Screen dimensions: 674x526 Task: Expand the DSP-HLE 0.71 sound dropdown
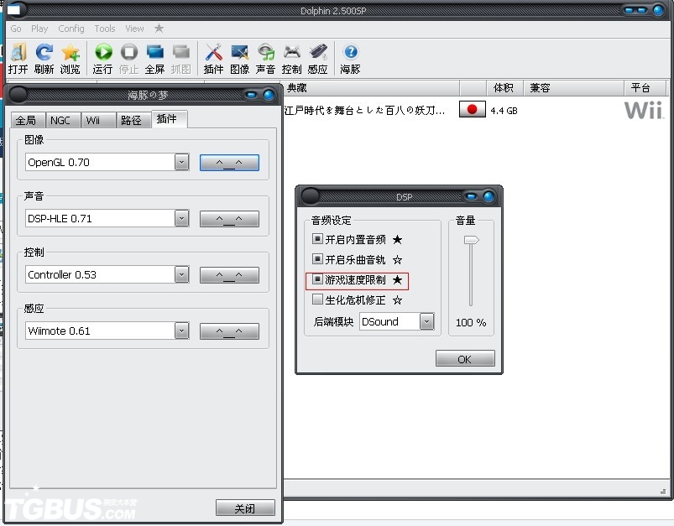click(x=182, y=218)
